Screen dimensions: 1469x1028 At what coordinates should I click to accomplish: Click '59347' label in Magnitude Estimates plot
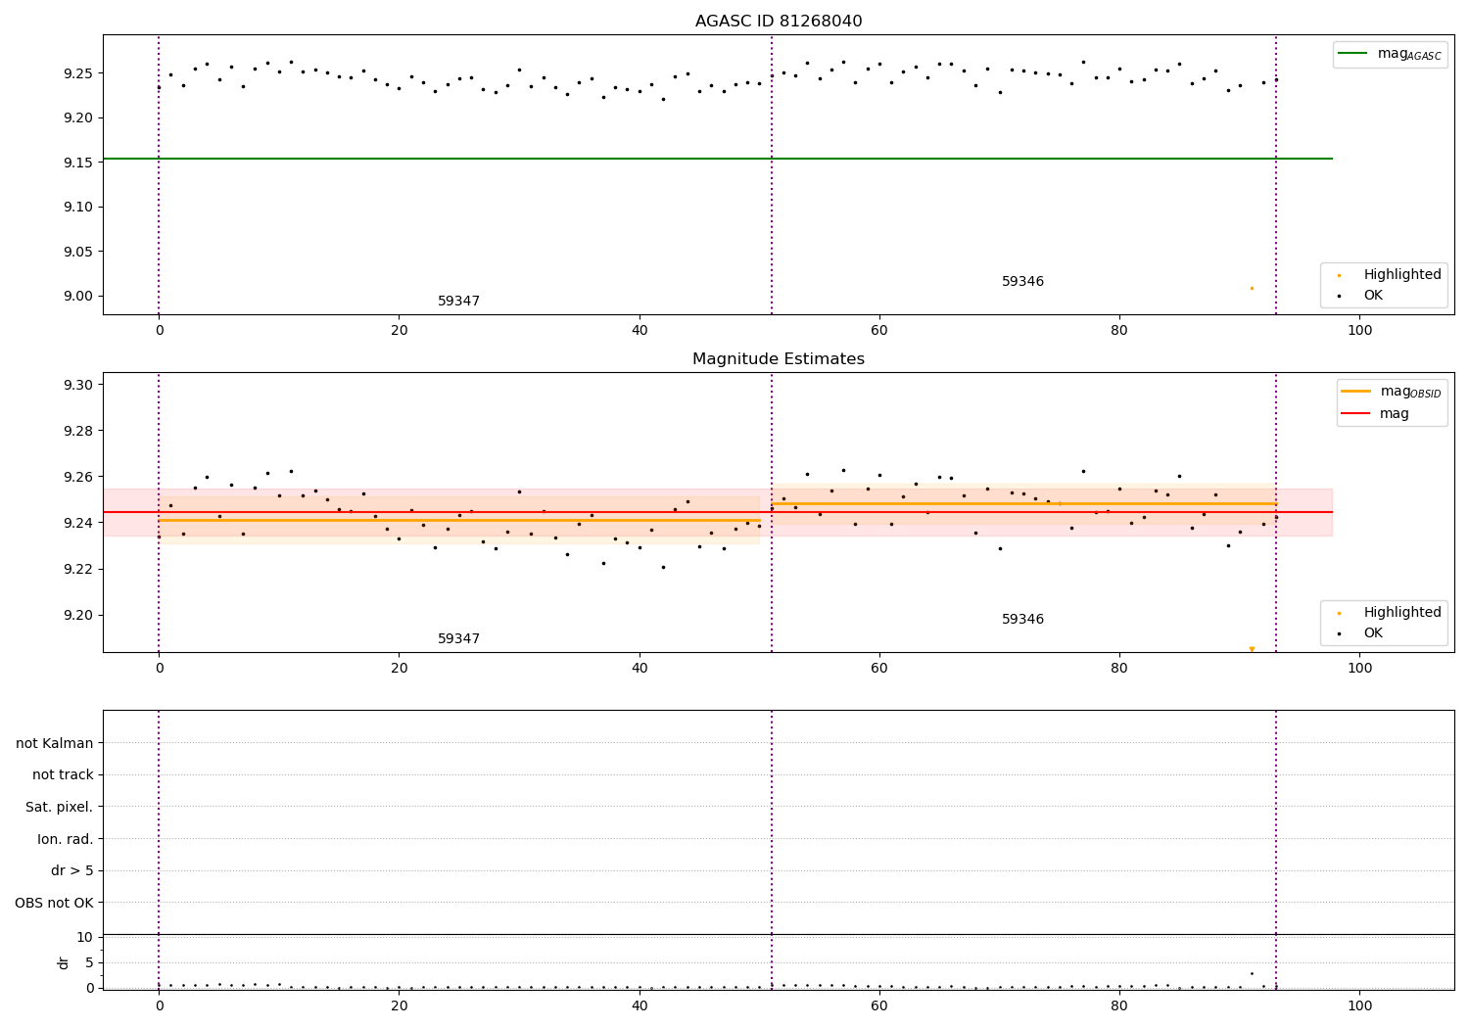coord(458,639)
